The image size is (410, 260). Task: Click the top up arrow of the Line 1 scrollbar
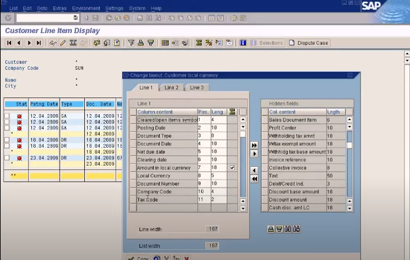click(243, 120)
